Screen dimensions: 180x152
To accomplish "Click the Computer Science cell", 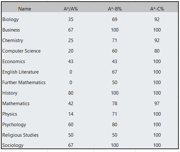I will pos(21,51).
